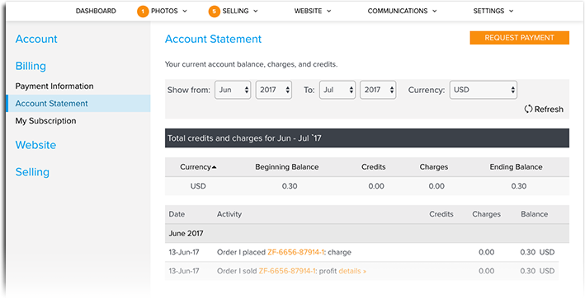Open the Dashboard menu item
585x308 pixels.
96,11
